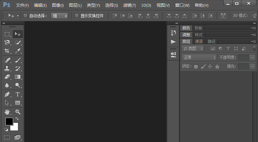The width and height of the screenshot is (258, 142).
Task: Select the Dodge tool
Action: point(18,85)
